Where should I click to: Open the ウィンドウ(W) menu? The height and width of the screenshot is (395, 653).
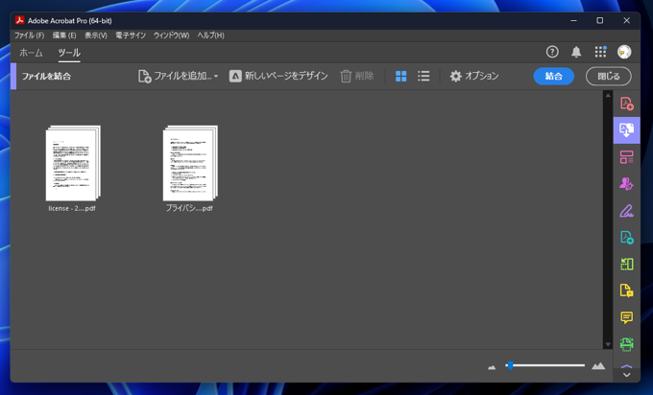(x=172, y=35)
